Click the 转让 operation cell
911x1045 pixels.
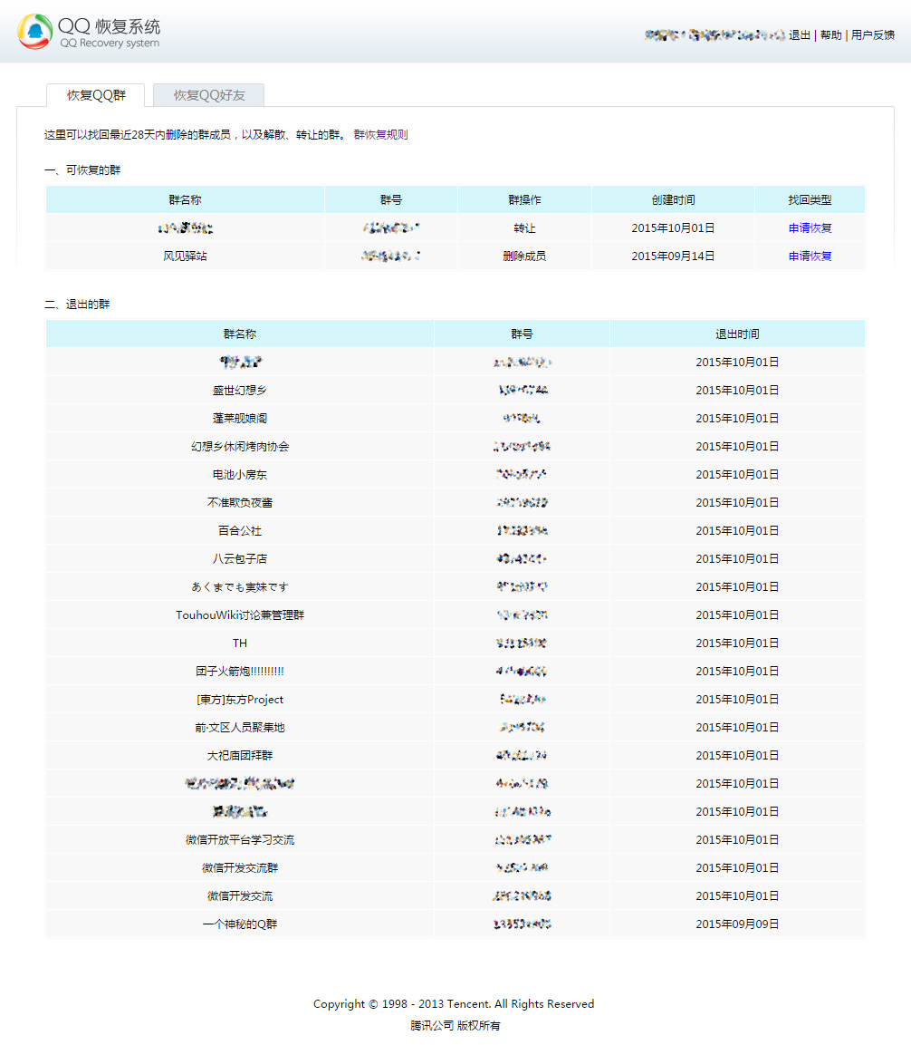tap(524, 227)
